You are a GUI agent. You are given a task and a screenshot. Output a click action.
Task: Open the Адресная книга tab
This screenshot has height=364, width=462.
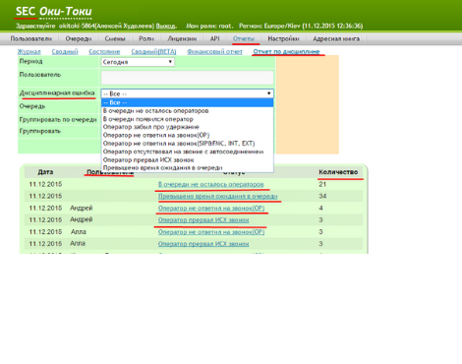[x=336, y=38]
